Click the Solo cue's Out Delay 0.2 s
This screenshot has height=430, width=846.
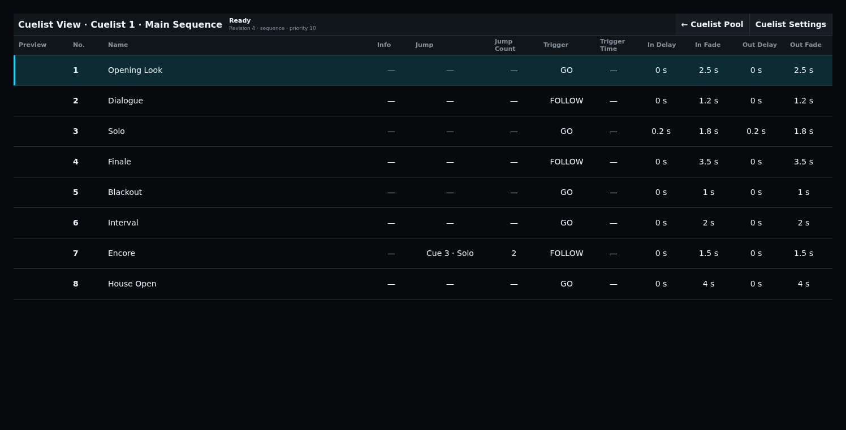tap(756, 131)
